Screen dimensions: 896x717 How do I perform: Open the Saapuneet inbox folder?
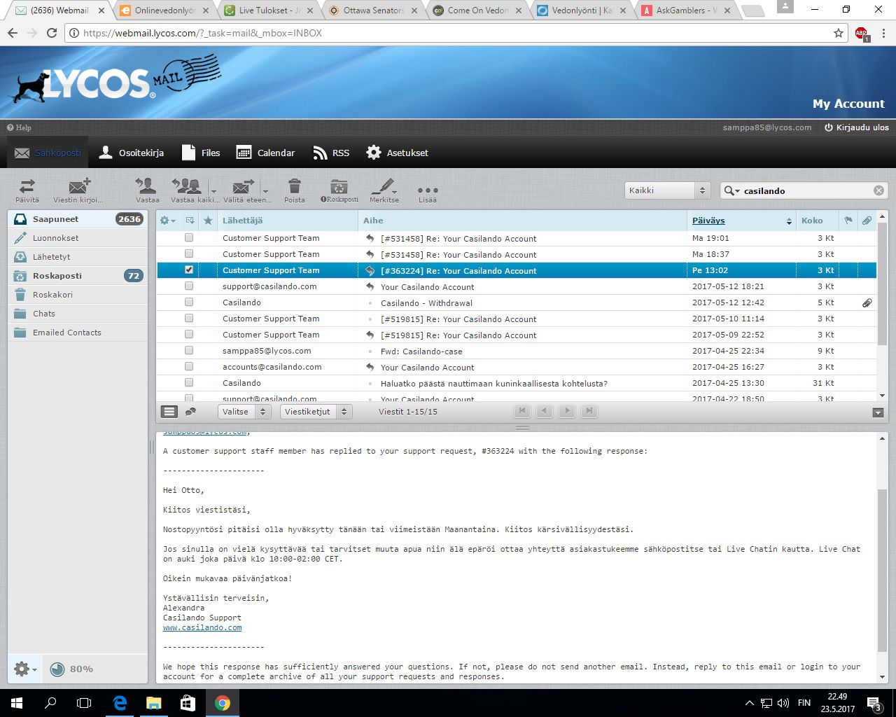[x=78, y=219]
